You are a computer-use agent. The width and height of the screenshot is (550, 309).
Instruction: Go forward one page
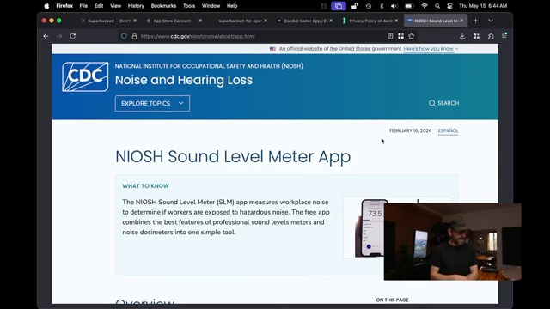point(59,36)
